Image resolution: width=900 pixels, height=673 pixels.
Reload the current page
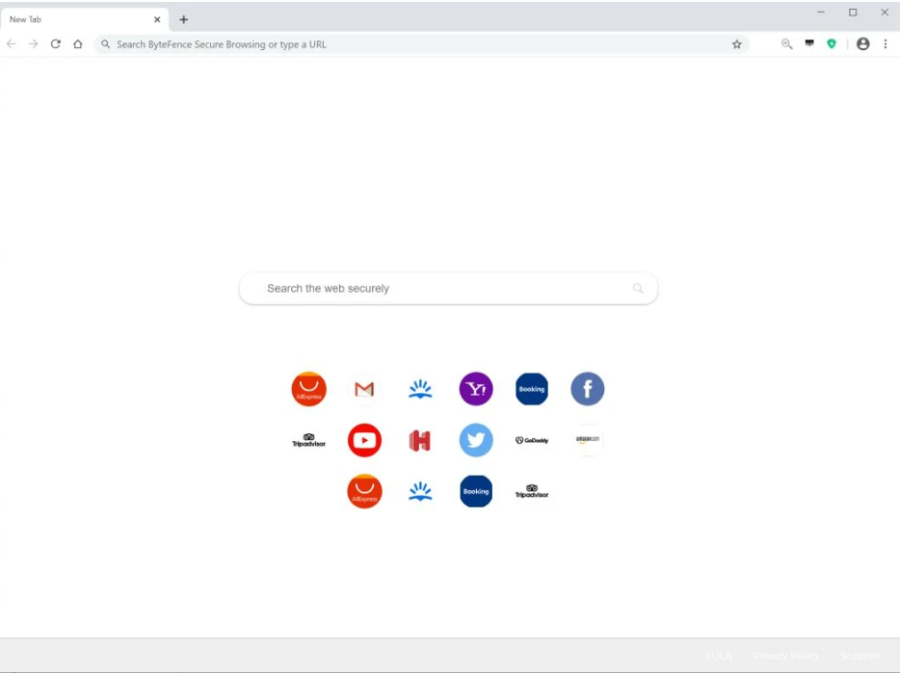(x=56, y=44)
